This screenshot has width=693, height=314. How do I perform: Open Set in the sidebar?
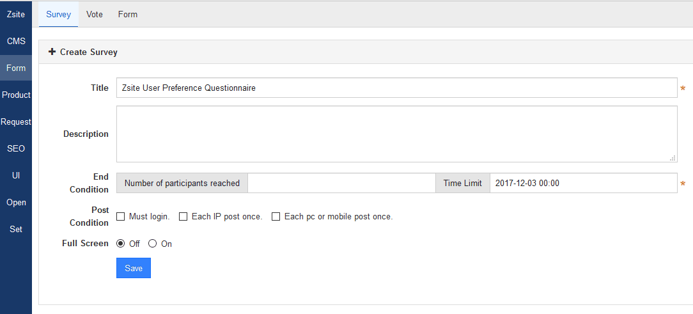pos(16,229)
